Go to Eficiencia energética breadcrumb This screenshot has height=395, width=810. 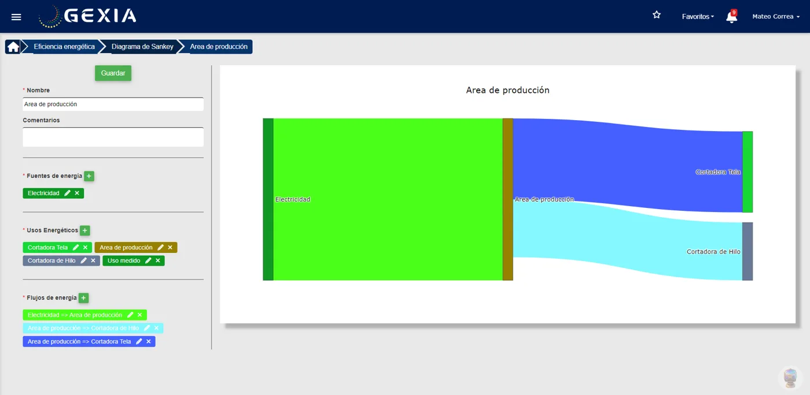[64, 47]
